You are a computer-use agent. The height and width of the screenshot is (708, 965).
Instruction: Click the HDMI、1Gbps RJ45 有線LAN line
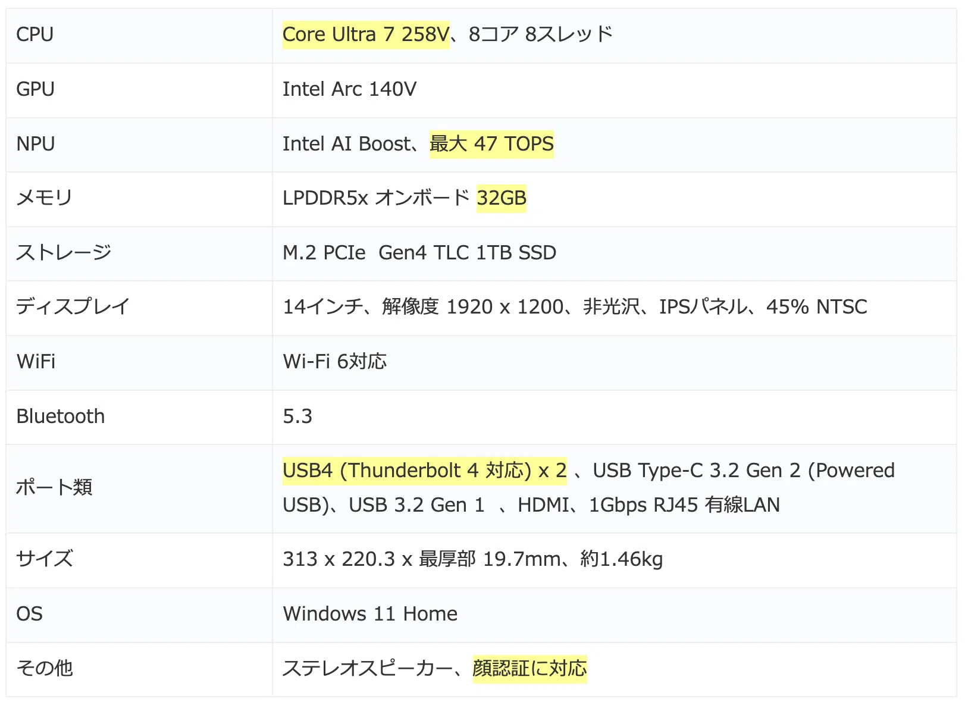[x=648, y=505]
